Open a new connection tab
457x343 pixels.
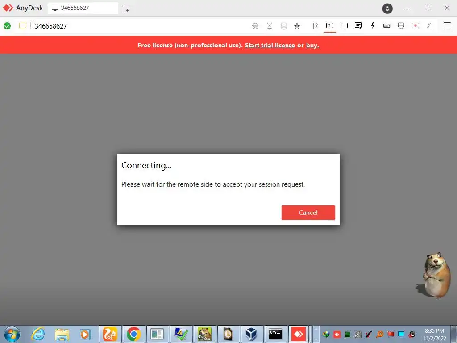click(x=125, y=9)
